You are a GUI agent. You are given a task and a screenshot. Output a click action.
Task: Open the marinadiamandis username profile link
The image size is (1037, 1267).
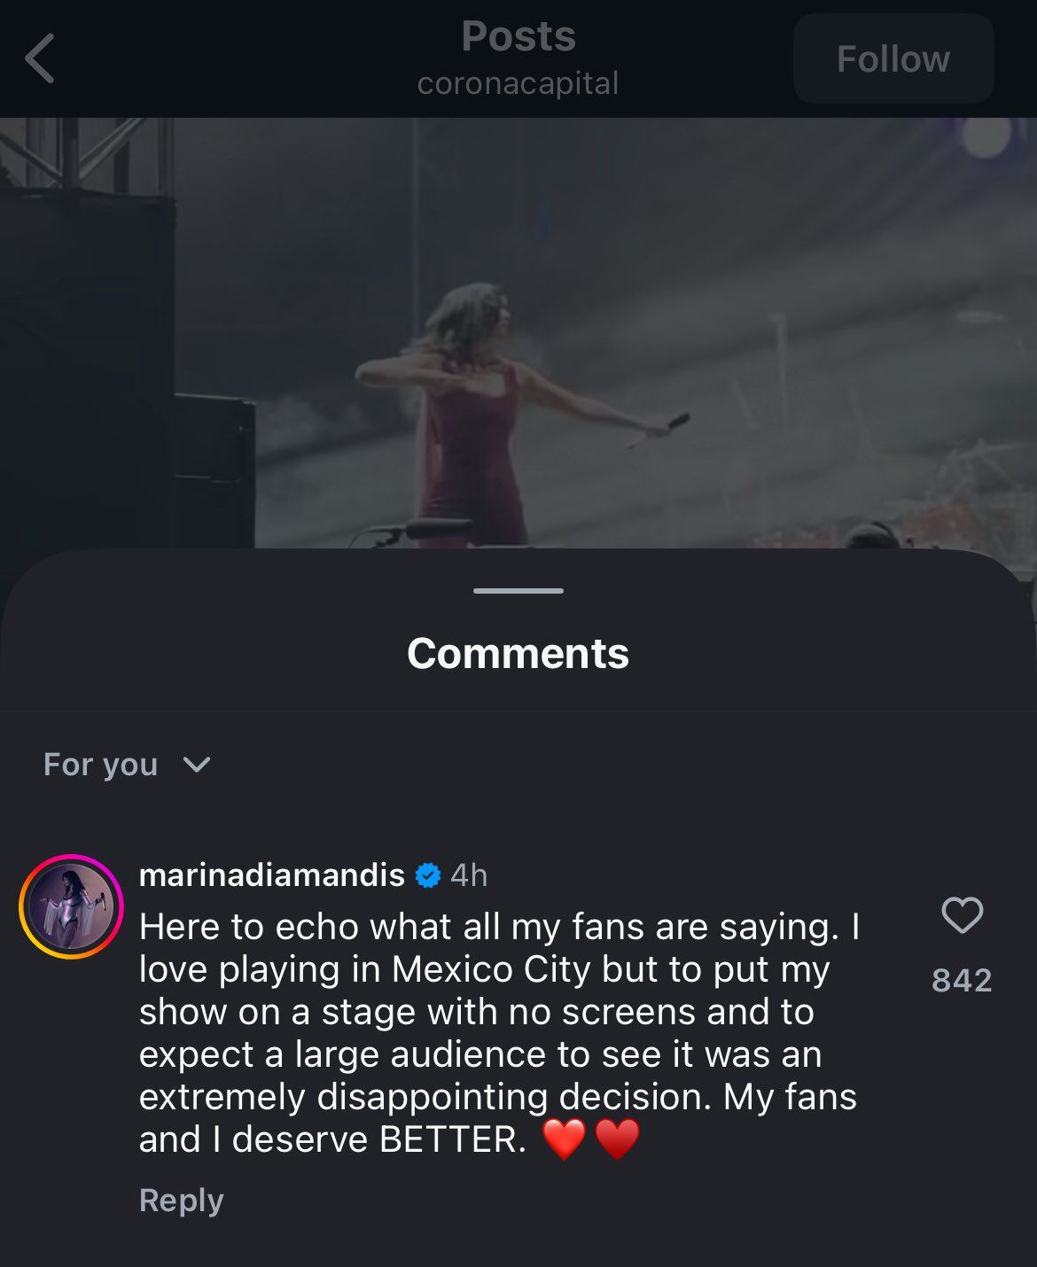click(x=271, y=875)
